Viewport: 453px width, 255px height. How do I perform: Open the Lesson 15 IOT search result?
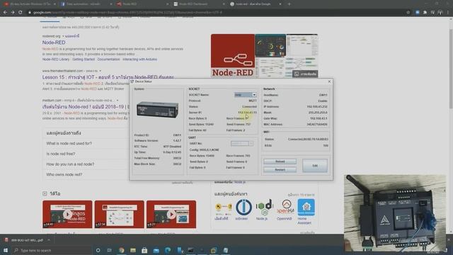tap(108, 77)
